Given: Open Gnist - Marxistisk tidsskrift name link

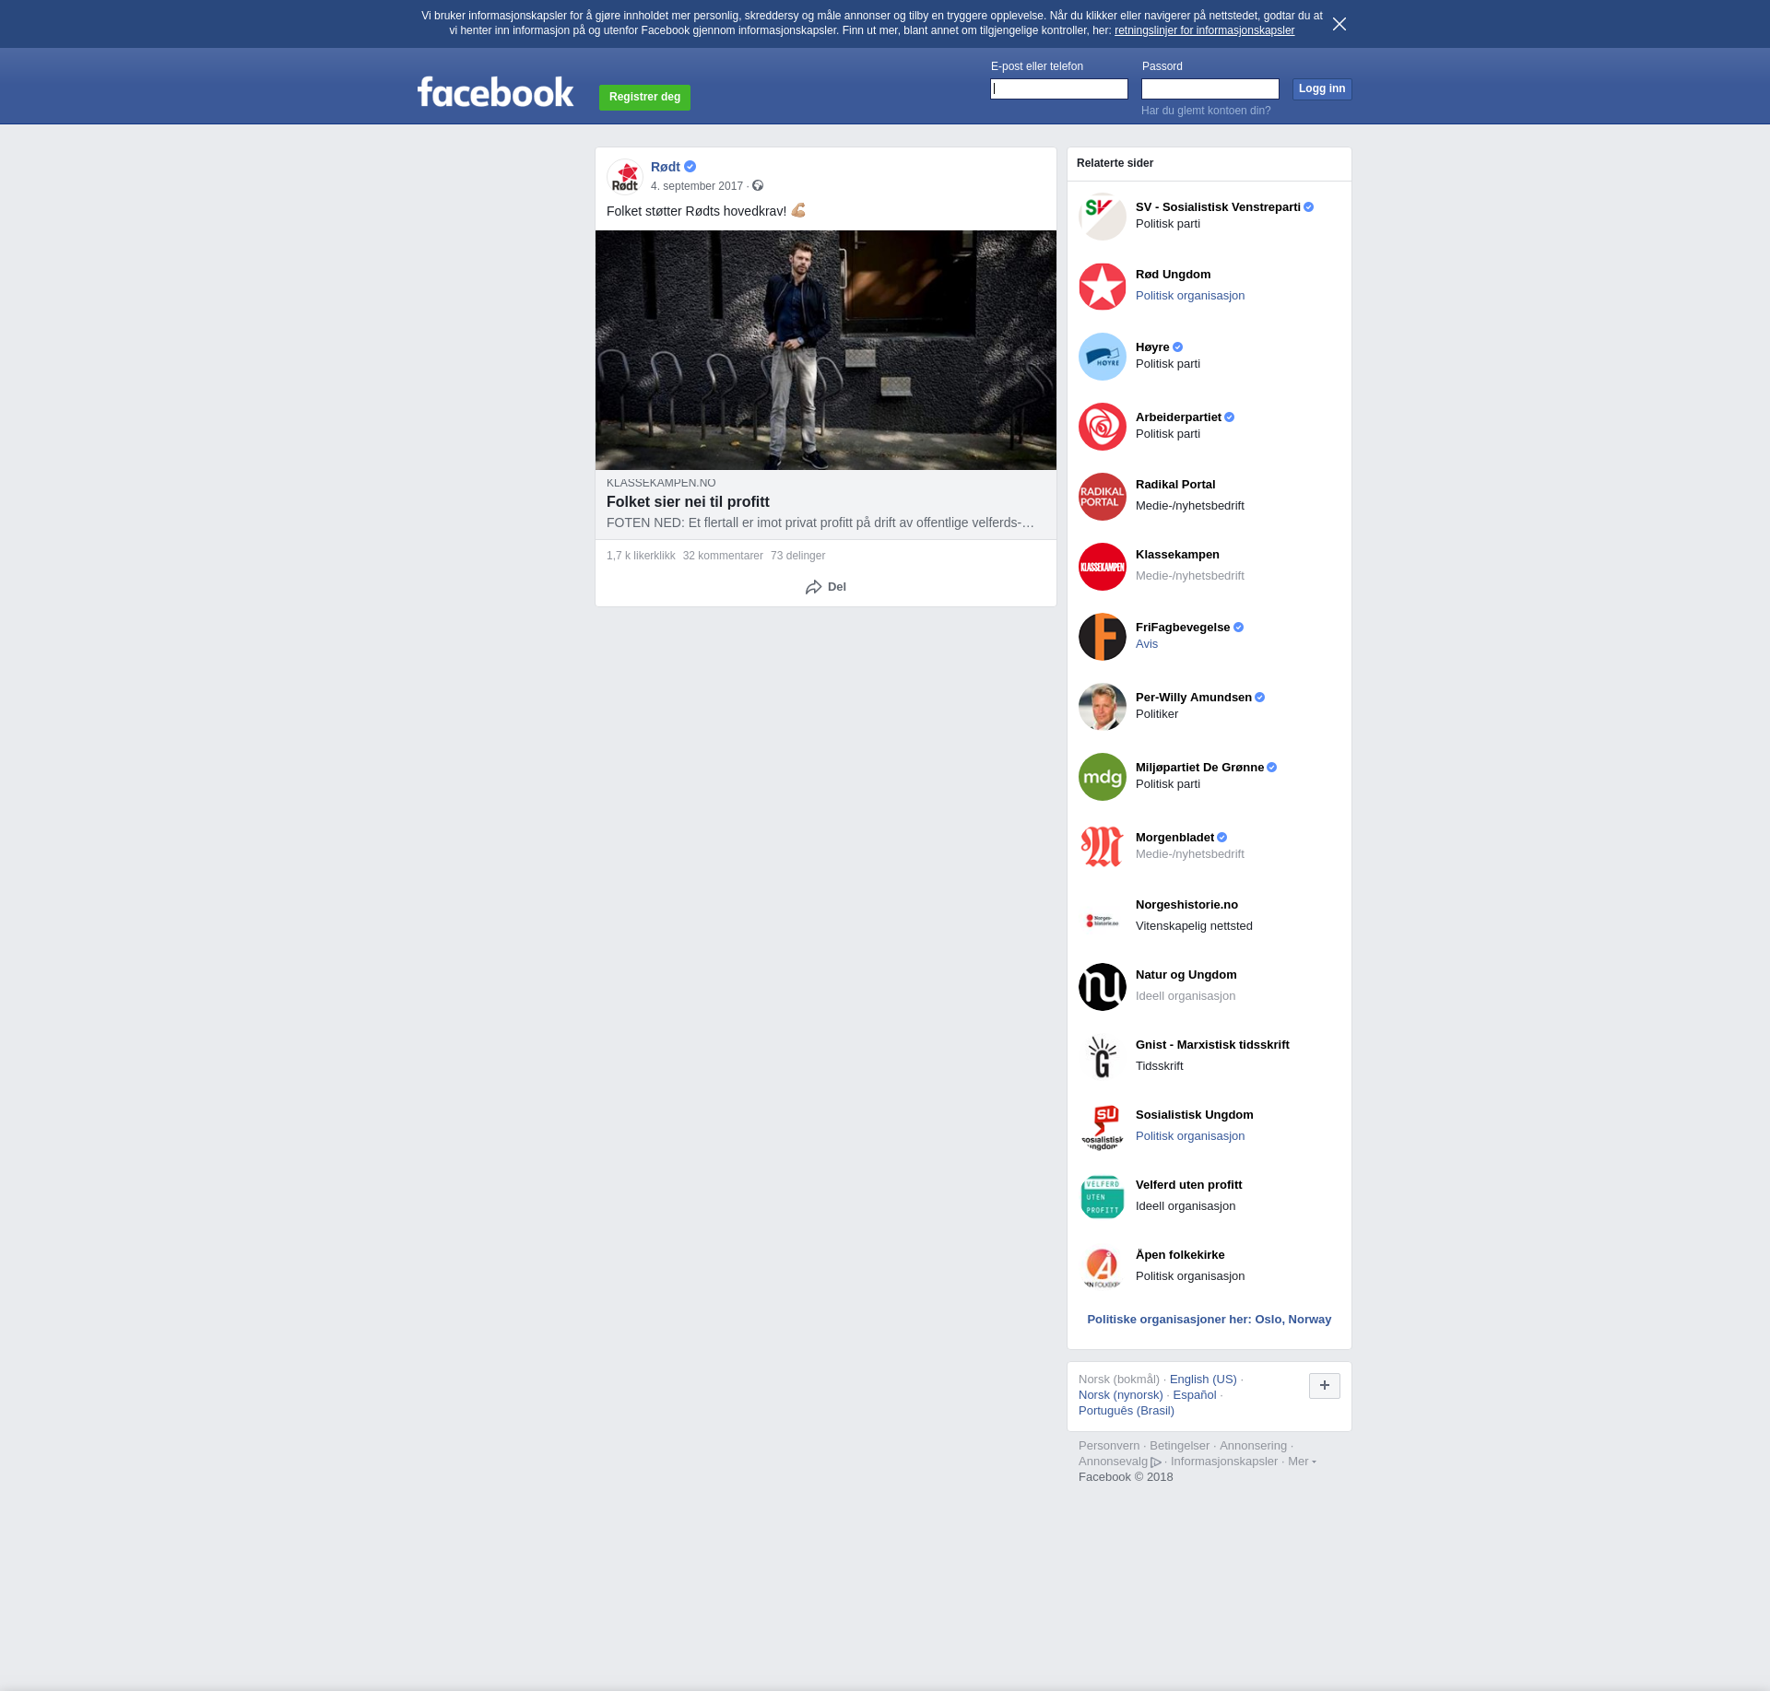Looking at the screenshot, I should (1212, 1045).
